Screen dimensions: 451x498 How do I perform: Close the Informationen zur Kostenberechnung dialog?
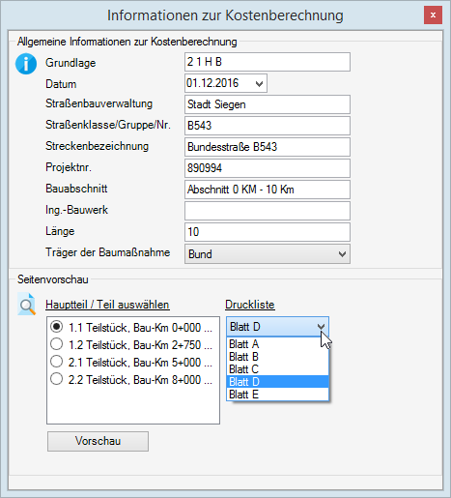click(x=433, y=15)
